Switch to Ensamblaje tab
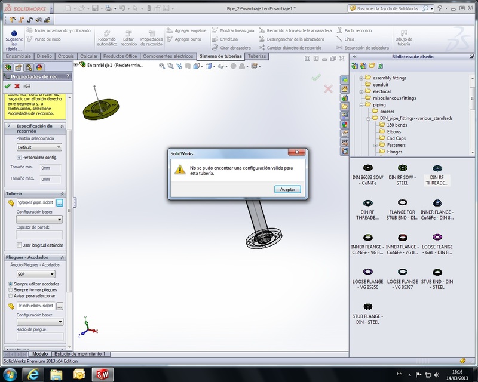The height and width of the screenshot is (382, 478). pyautogui.click(x=19, y=56)
